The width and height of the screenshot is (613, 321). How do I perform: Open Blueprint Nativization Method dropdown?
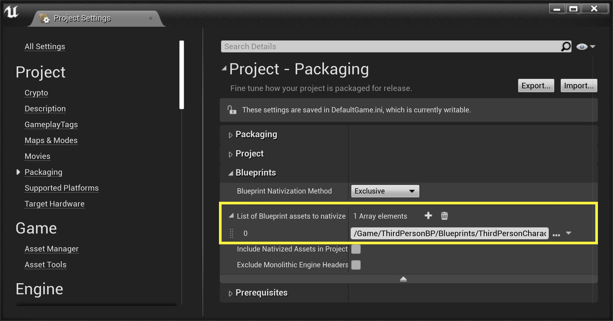tap(385, 191)
